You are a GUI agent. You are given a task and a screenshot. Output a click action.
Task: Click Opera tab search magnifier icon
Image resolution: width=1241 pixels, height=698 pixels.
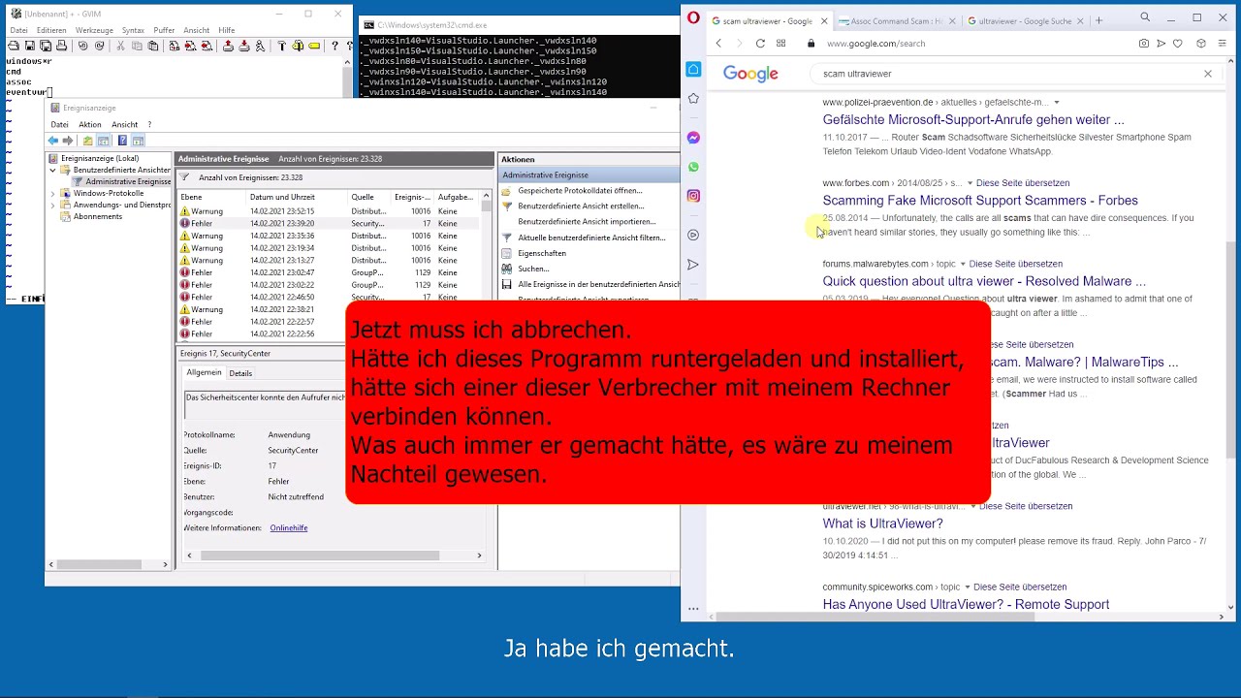[1145, 17]
